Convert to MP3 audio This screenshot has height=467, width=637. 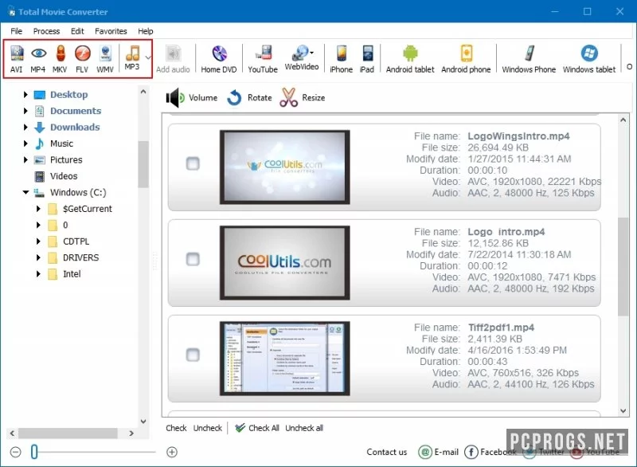pyautogui.click(x=132, y=57)
